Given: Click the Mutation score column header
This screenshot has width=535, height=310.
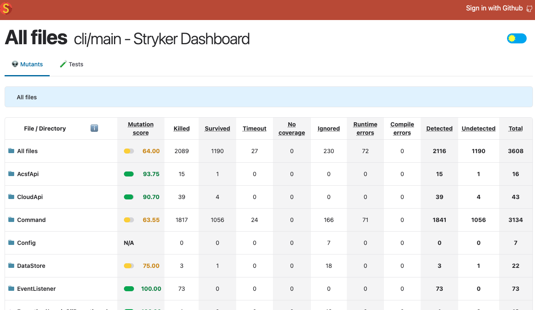Looking at the screenshot, I should [141, 129].
